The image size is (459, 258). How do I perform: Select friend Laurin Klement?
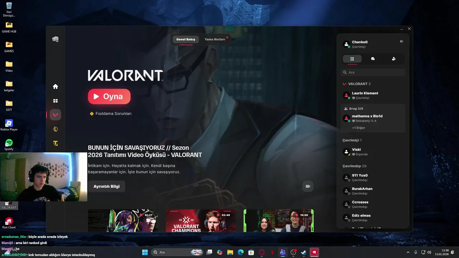tap(373, 95)
